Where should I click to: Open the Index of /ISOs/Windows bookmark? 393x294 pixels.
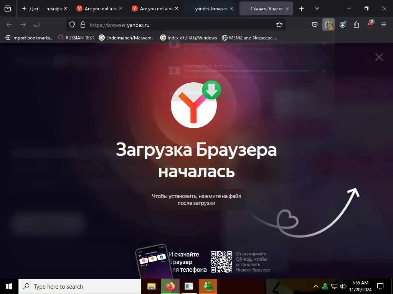188,38
